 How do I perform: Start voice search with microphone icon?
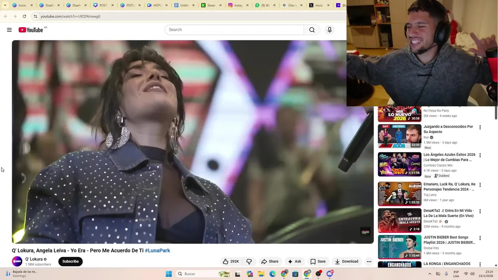click(x=330, y=30)
